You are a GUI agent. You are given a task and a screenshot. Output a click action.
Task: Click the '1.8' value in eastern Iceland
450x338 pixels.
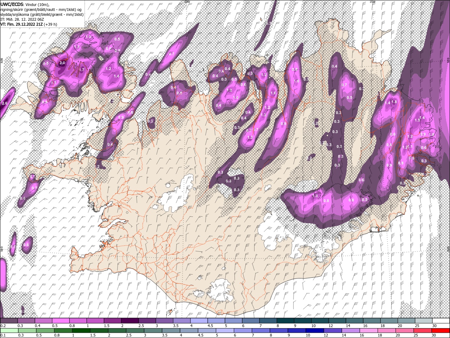394,102
